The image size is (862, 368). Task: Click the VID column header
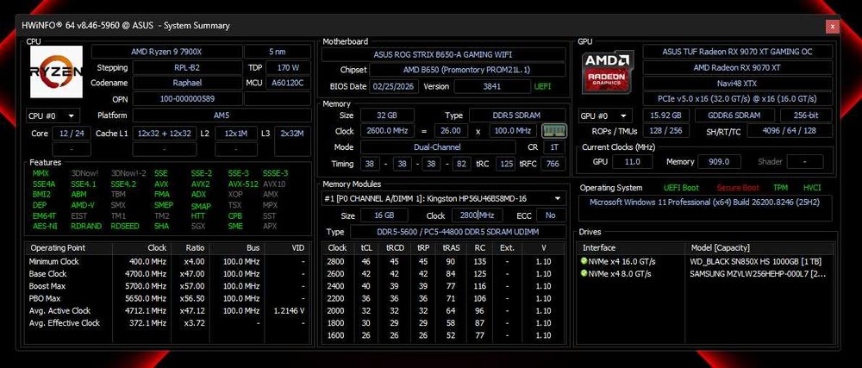pos(286,247)
